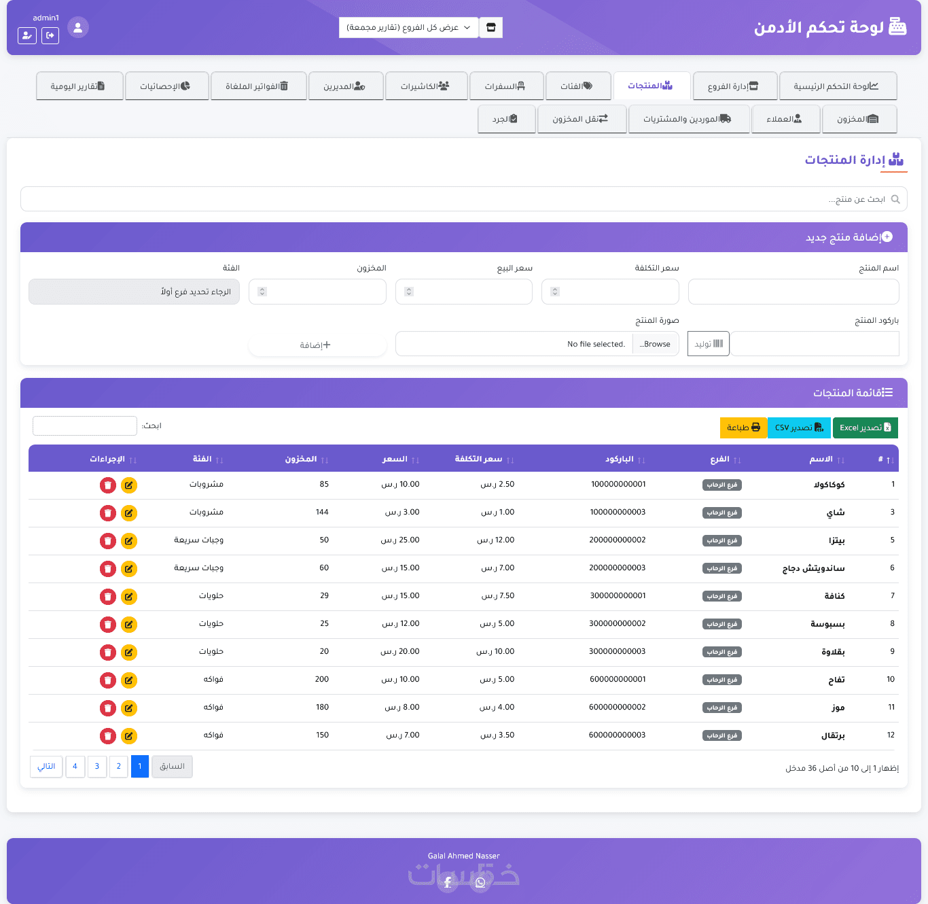Click the توليد barcode generate button
This screenshot has height=904, width=928.
tap(709, 344)
